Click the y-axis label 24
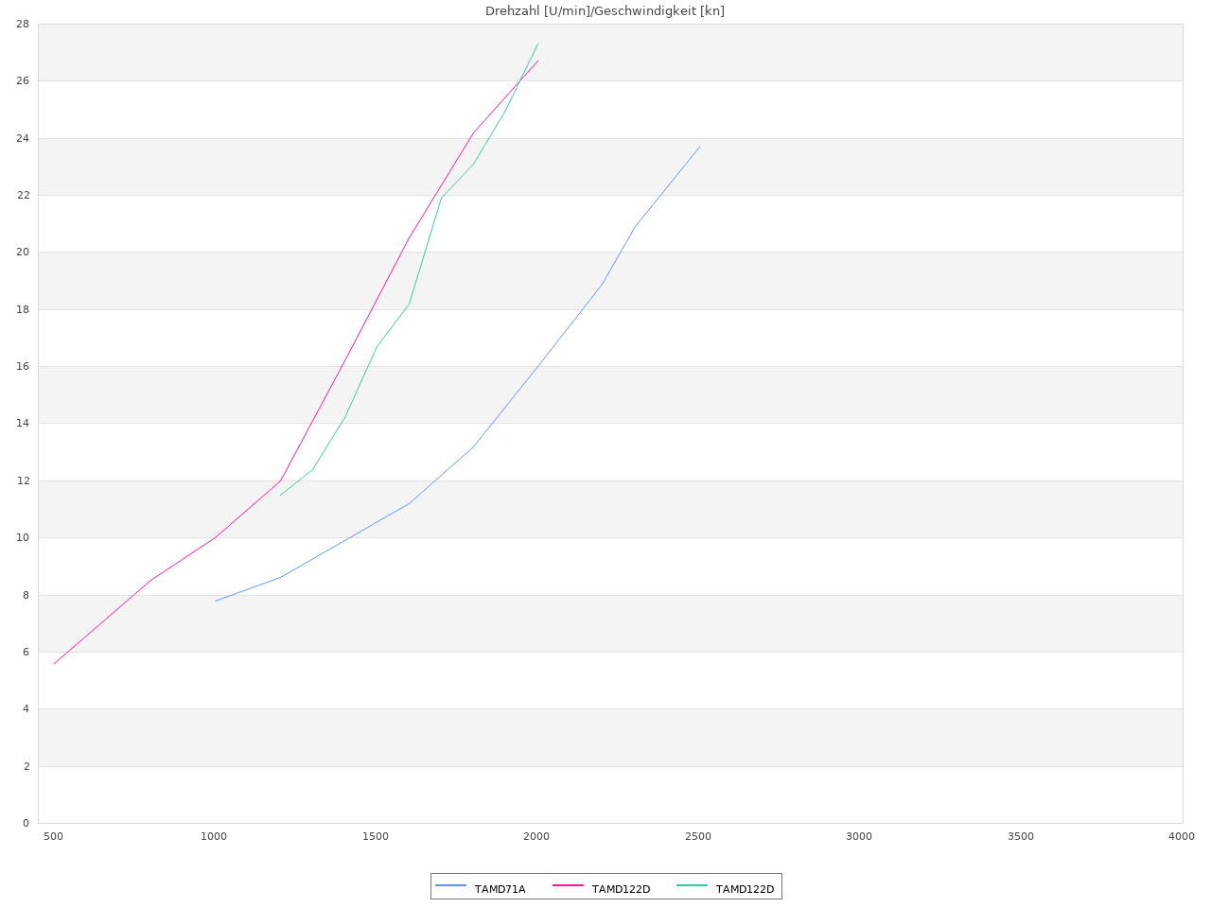Viewport: 1211px width, 908px height. (x=23, y=138)
